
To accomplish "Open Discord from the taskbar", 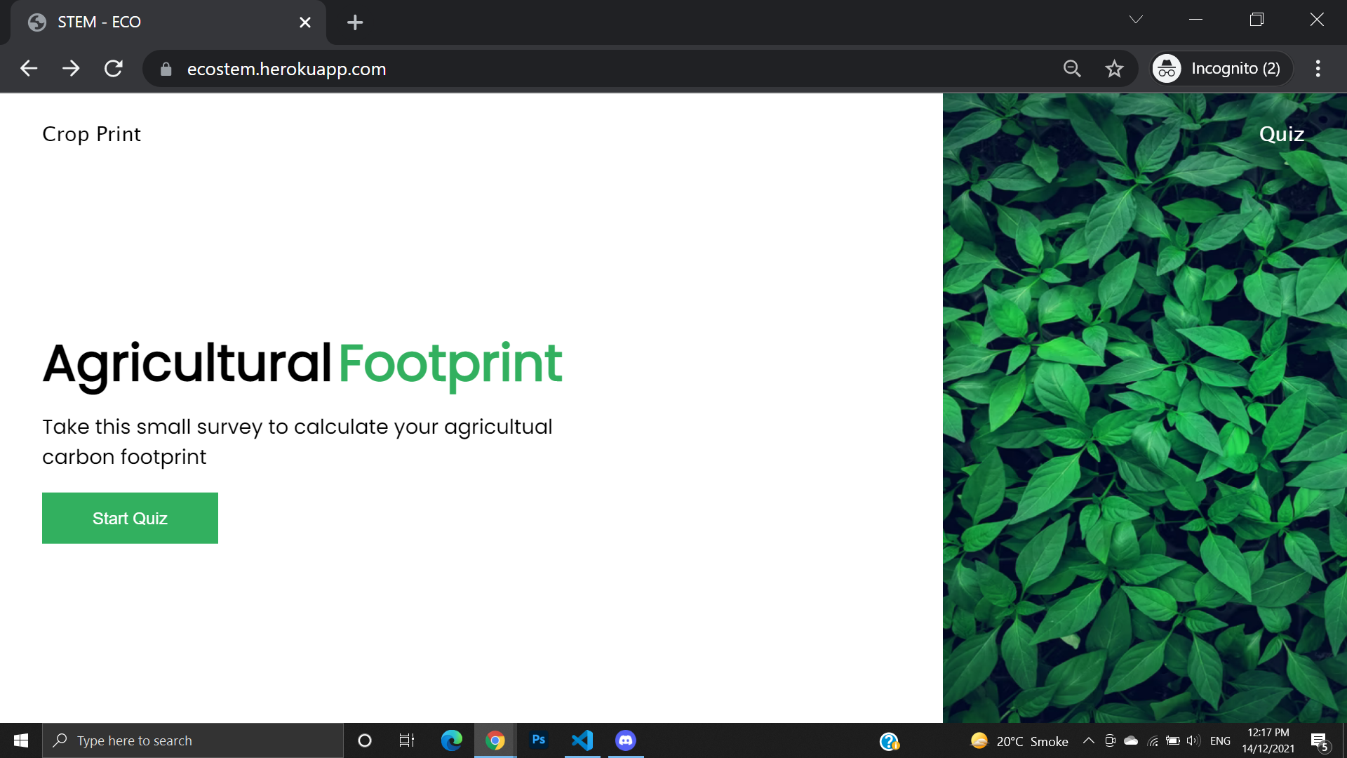I will 626,740.
